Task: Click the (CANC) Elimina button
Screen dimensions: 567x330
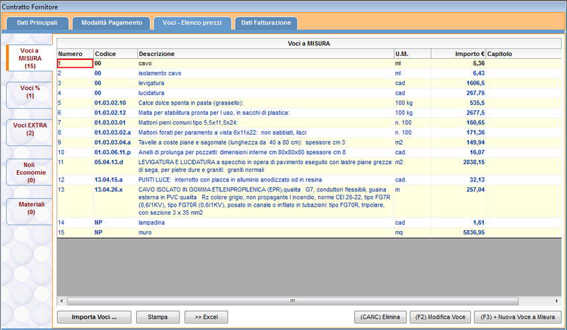Action: point(379,317)
